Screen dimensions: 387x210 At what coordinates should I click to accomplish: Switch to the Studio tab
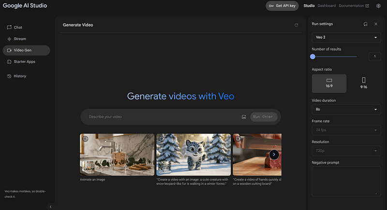(309, 6)
